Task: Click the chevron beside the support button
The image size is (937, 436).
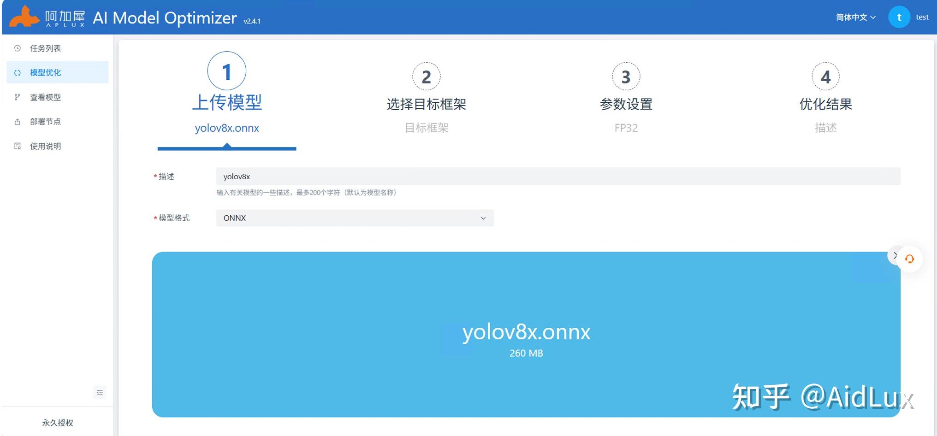Action: (895, 256)
